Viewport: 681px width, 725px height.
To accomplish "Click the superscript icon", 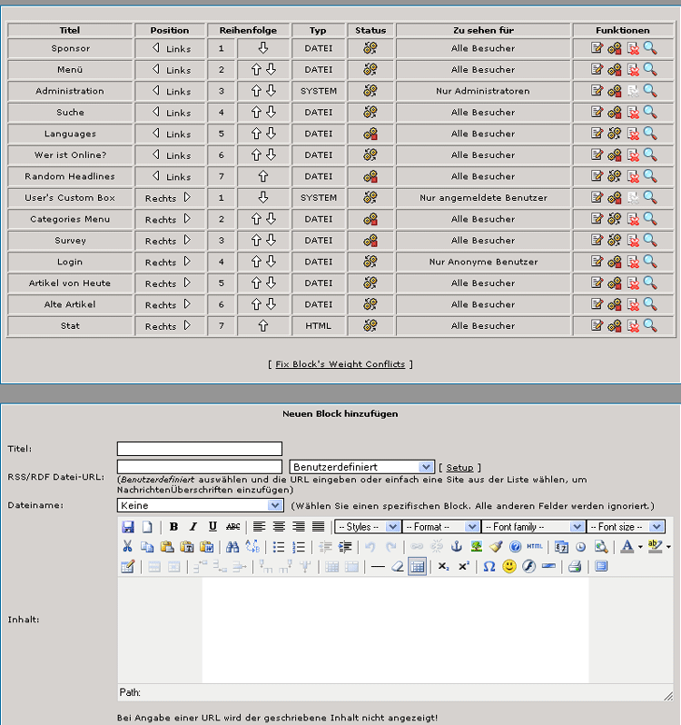I will (463, 566).
